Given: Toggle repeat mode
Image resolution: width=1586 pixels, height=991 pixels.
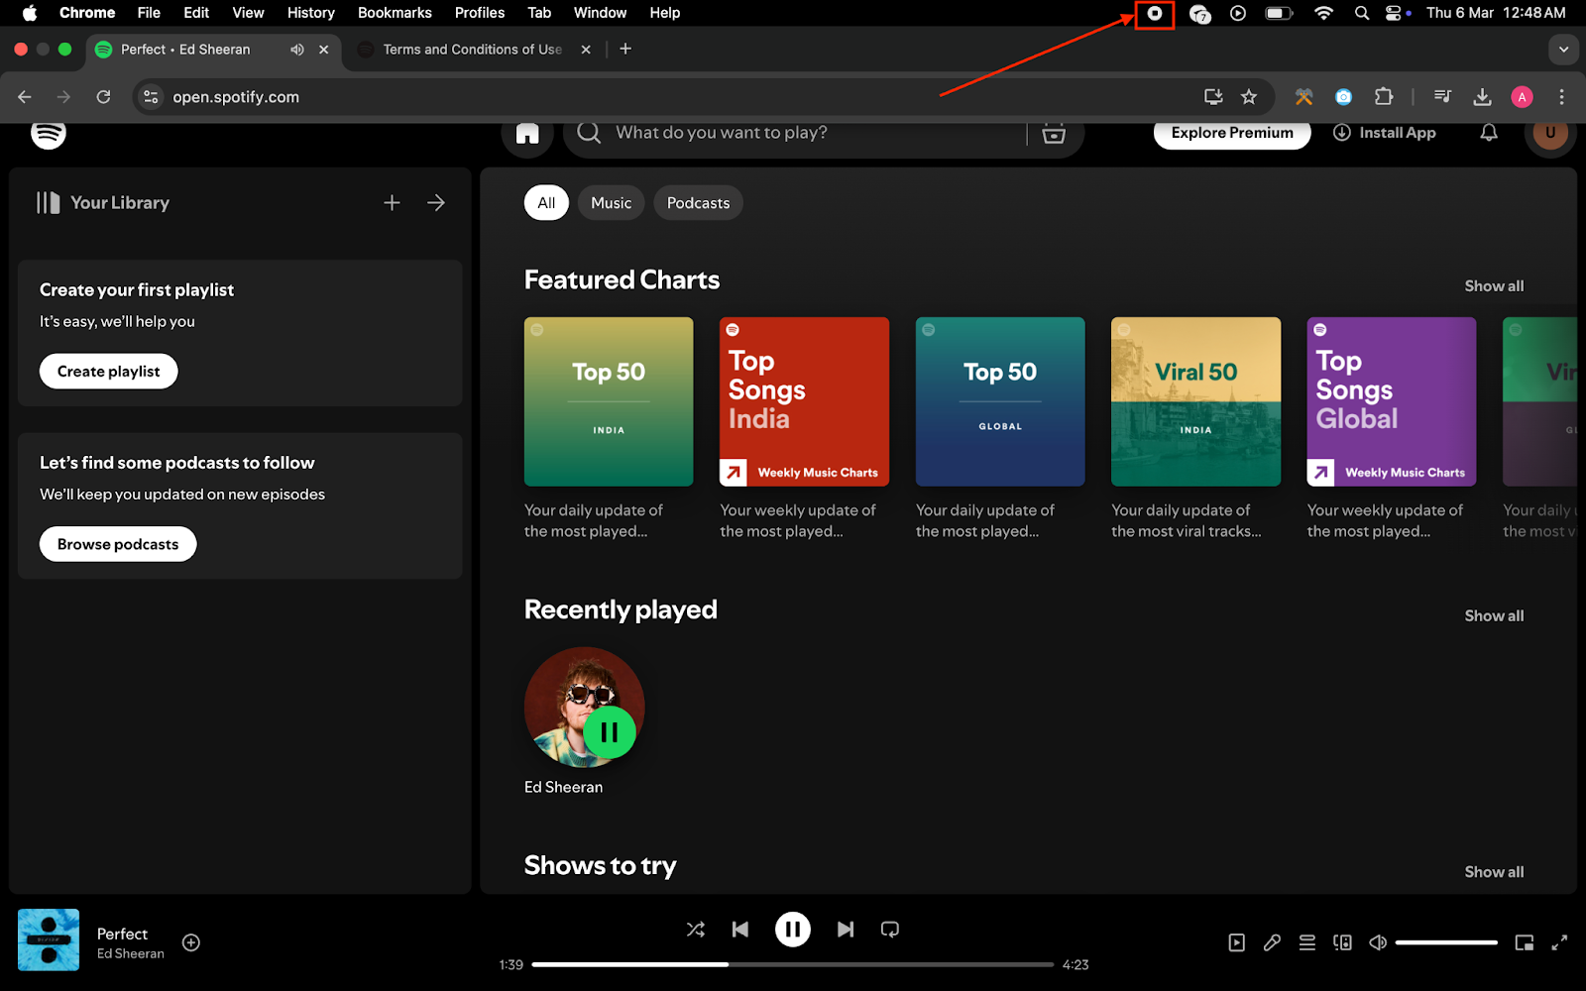Looking at the screenshot, I should click(890, 930).
